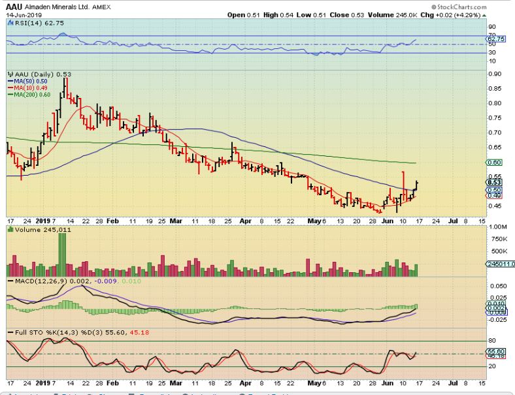Click the green up-arrow change icon
Screen dimensions: 515x395
tap(484, 16)
